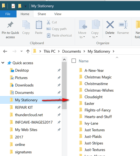Go up one folder level arrow
This screenshot has height=156, width=140.
click(x=28, y=52)
